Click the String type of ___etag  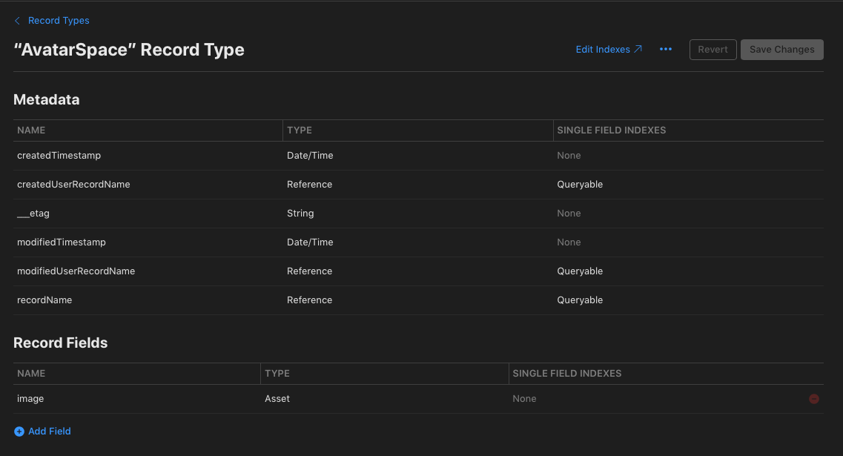[300, 214]
